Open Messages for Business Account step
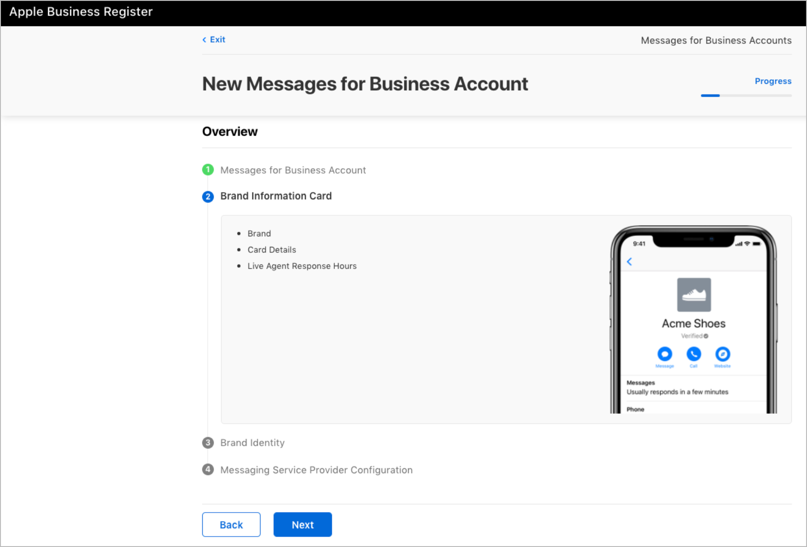 tap(293, 170)
